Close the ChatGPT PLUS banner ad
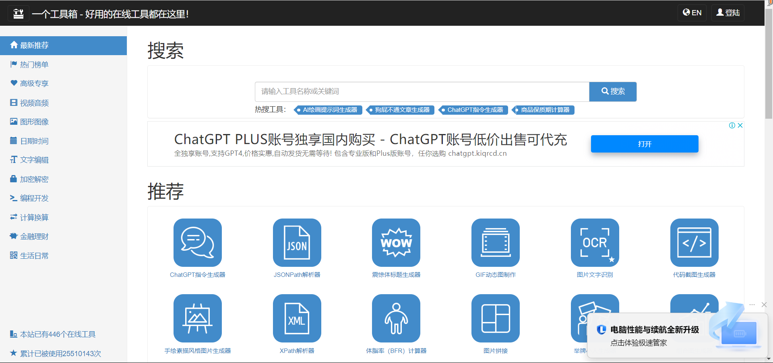 (x=740, y=126)
